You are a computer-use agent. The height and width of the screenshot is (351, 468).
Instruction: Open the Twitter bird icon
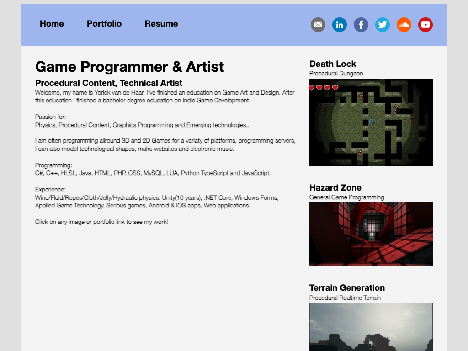tap(383, 25)
